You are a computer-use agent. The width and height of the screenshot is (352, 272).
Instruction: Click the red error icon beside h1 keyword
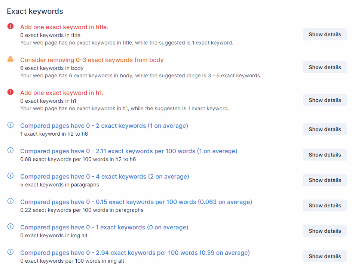[x=10, y=92]
